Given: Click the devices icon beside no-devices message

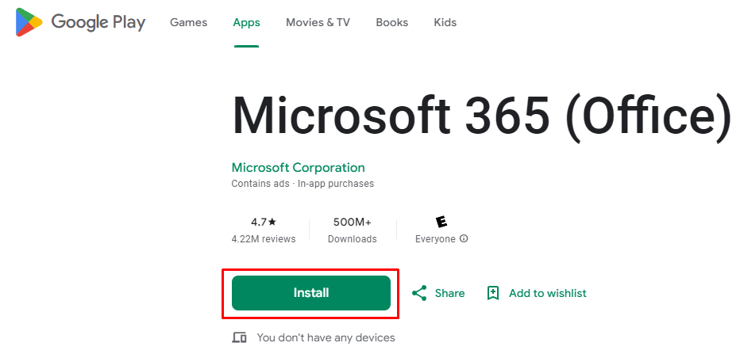Looking at the screenshot, I should pos(239,337).
